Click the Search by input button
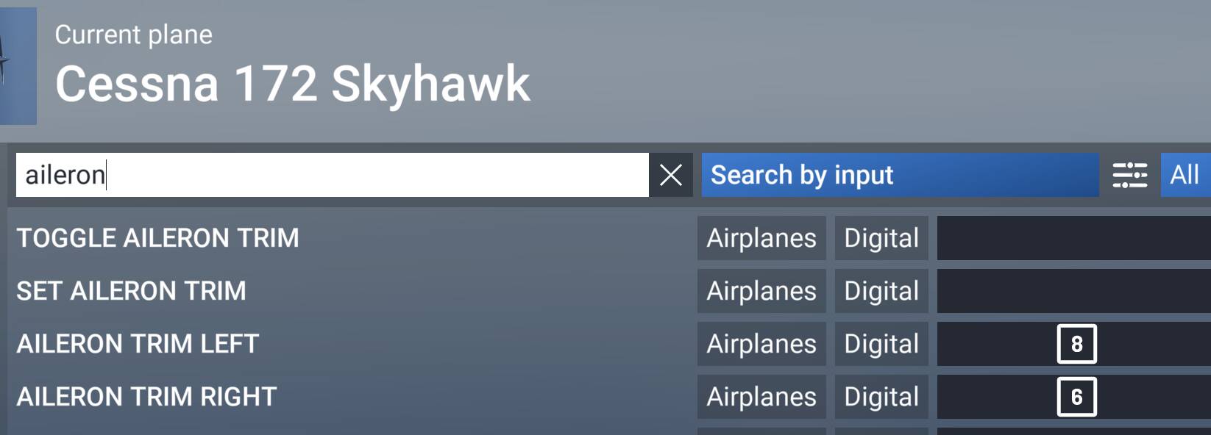 tap(899, 175)
